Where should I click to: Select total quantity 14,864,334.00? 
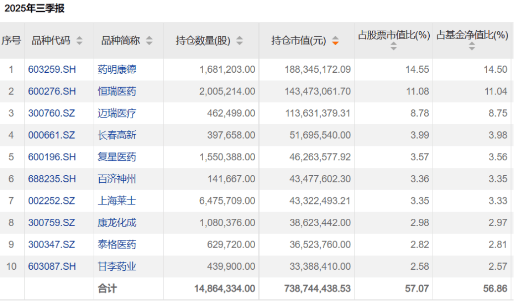pos(225,289)
